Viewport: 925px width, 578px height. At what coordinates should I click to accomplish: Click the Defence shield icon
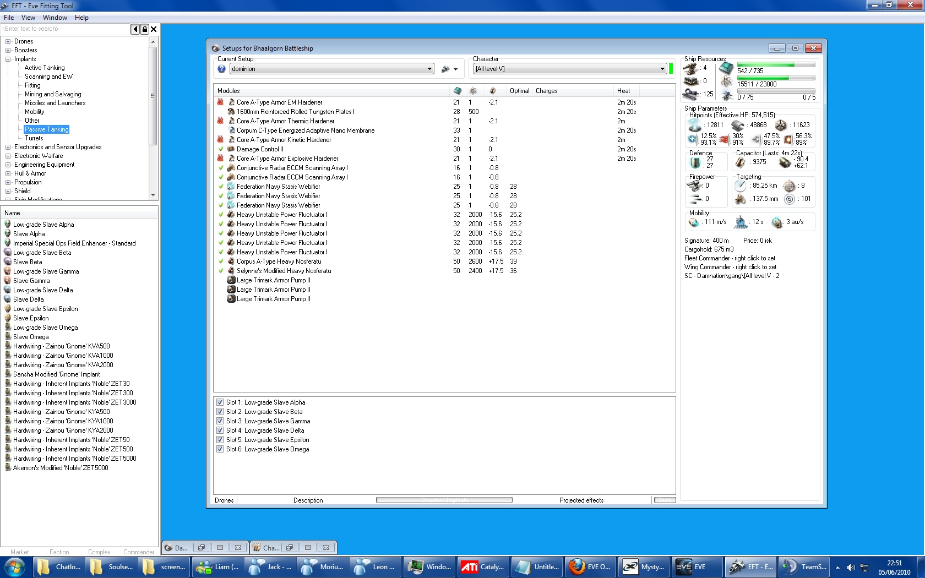695,162
